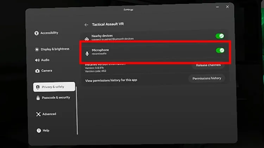Click the Microphone "record audio" label
This screenshot has height=148, width=264.
coord(99,54)
